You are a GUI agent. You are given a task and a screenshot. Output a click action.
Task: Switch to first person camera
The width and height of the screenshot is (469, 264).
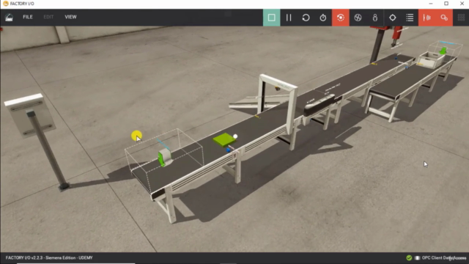click(375, 18)
